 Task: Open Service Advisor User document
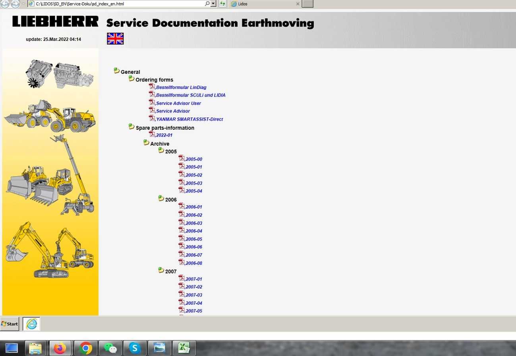[x=178, y=103]
